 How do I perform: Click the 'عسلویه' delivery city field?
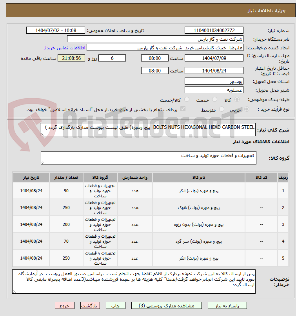[x=214, y=90]
